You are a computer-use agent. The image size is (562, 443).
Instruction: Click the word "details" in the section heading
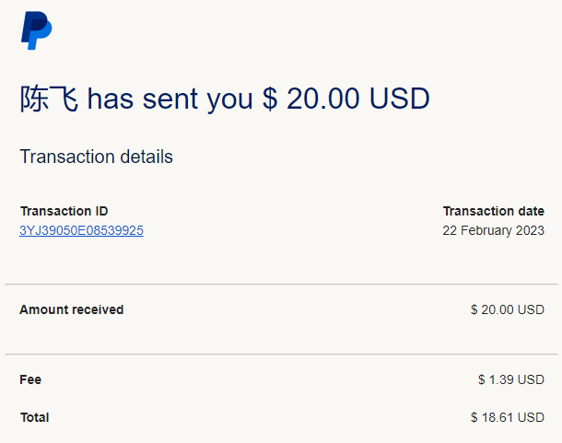point(146,157)
